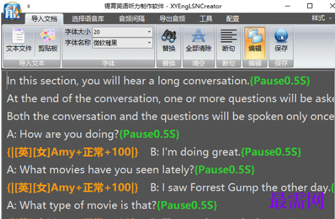Open the 样式 style dropdown
This screenshot has height=219, width=335.
[x=321, y=18]
